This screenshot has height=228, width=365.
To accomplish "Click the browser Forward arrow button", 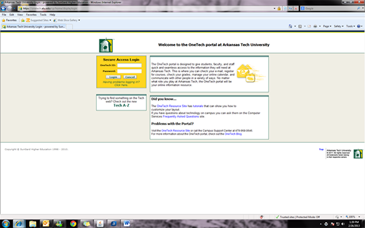I will 9,9.
